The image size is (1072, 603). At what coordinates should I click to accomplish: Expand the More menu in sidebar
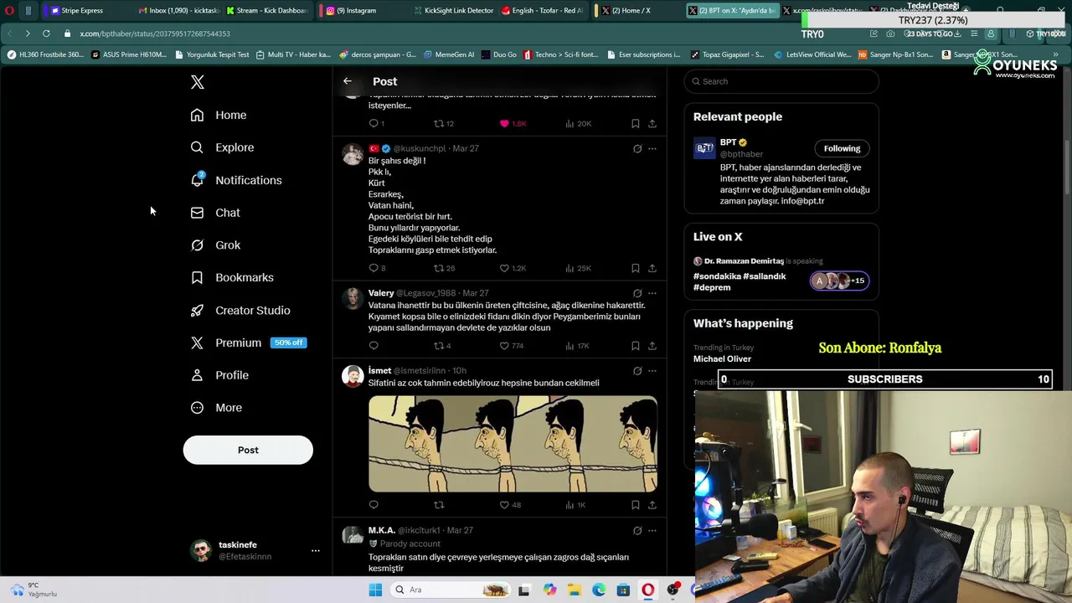[x=216, y=408]
